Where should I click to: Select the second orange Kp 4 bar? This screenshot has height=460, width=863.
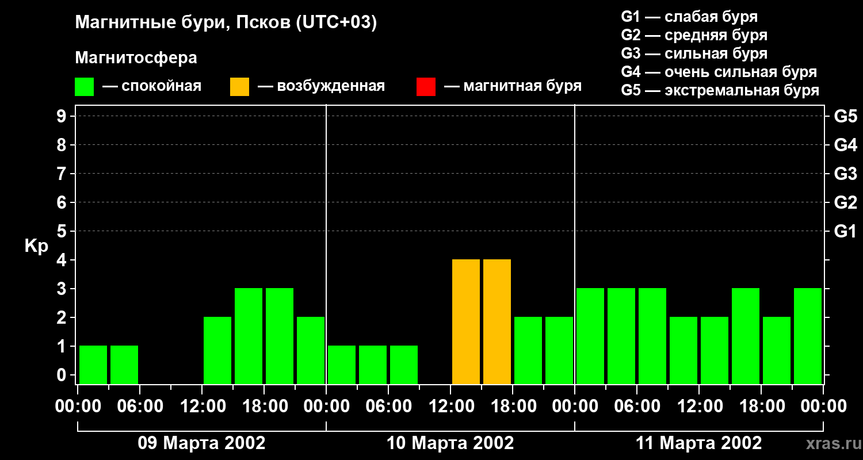(497, 321)
